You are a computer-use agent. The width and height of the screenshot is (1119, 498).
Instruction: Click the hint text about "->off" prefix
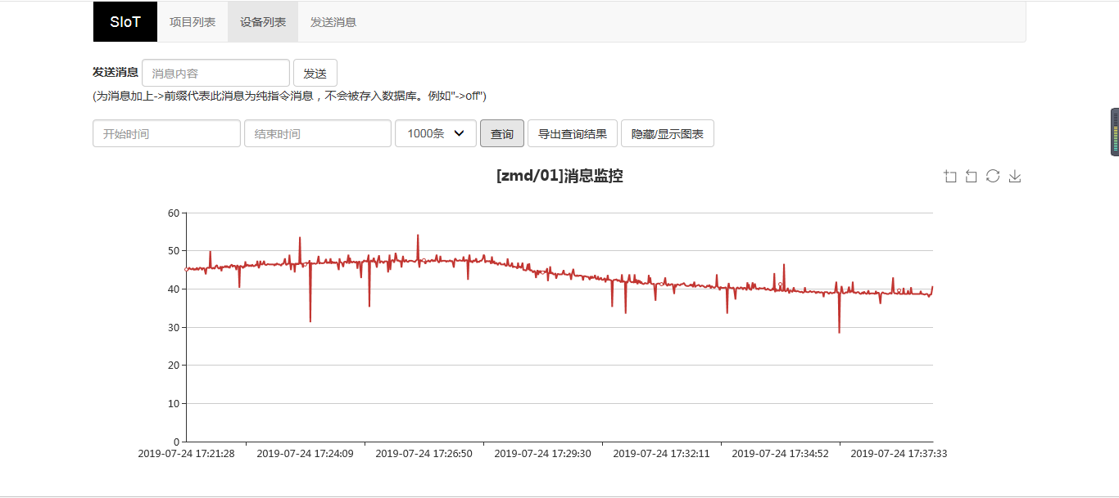289,96
